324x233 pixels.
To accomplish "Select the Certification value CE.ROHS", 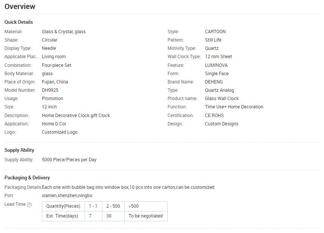I will click(214, 116).
